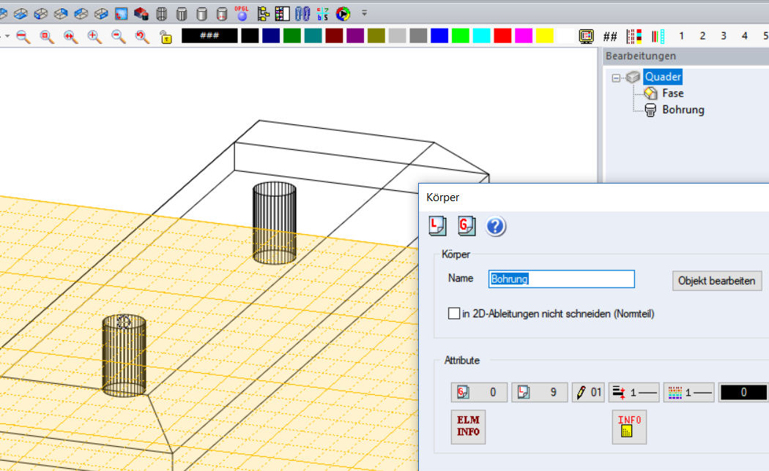Screen dimensions: 769x471
Task: Click the color wheel play icon
Action: point(343,14)
